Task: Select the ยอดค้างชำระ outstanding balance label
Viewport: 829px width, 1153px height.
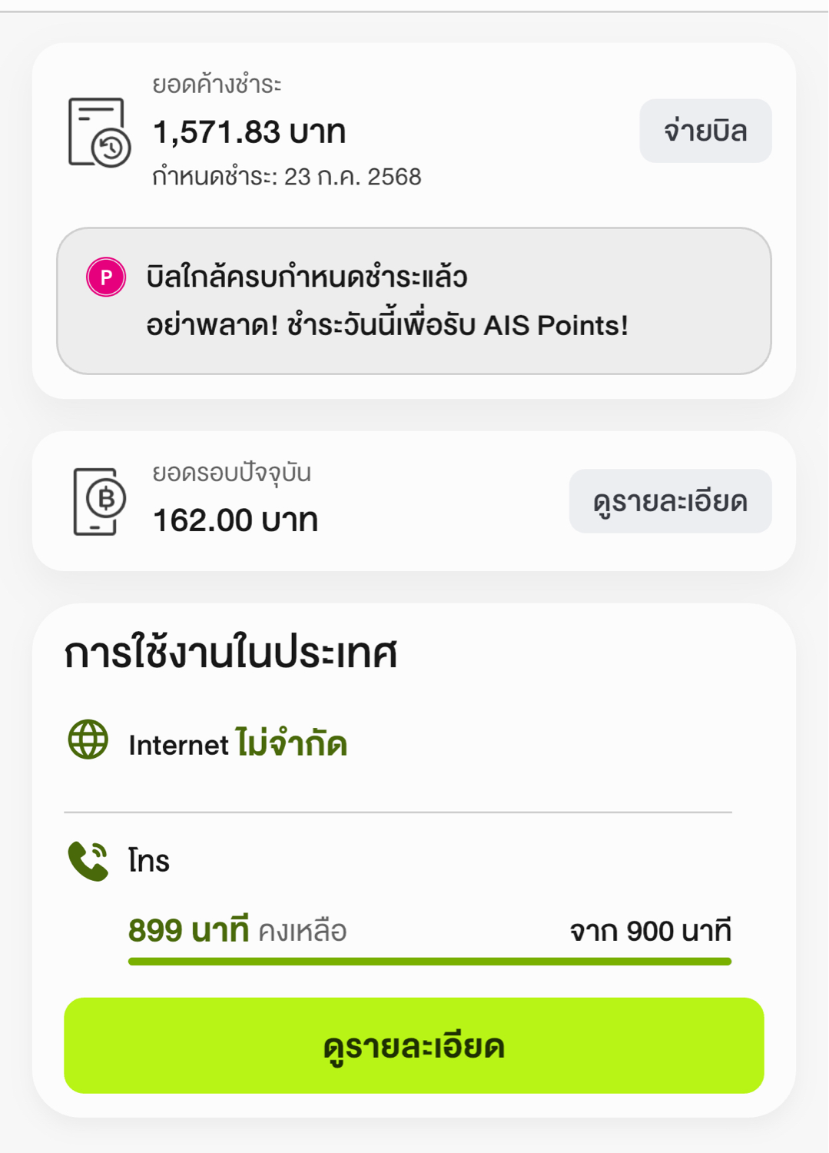Action: pos(217,84)
